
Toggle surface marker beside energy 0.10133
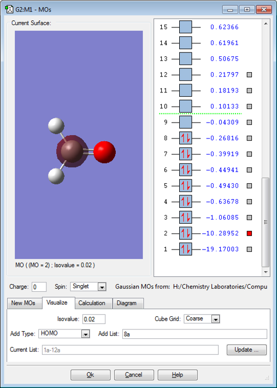[249, 106]
